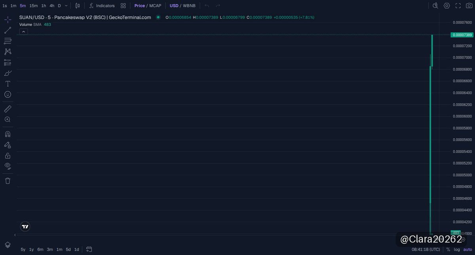The width and height of the screenshot is (475, 255).
Task: Undo the last chart action
Action: (207, 6)
